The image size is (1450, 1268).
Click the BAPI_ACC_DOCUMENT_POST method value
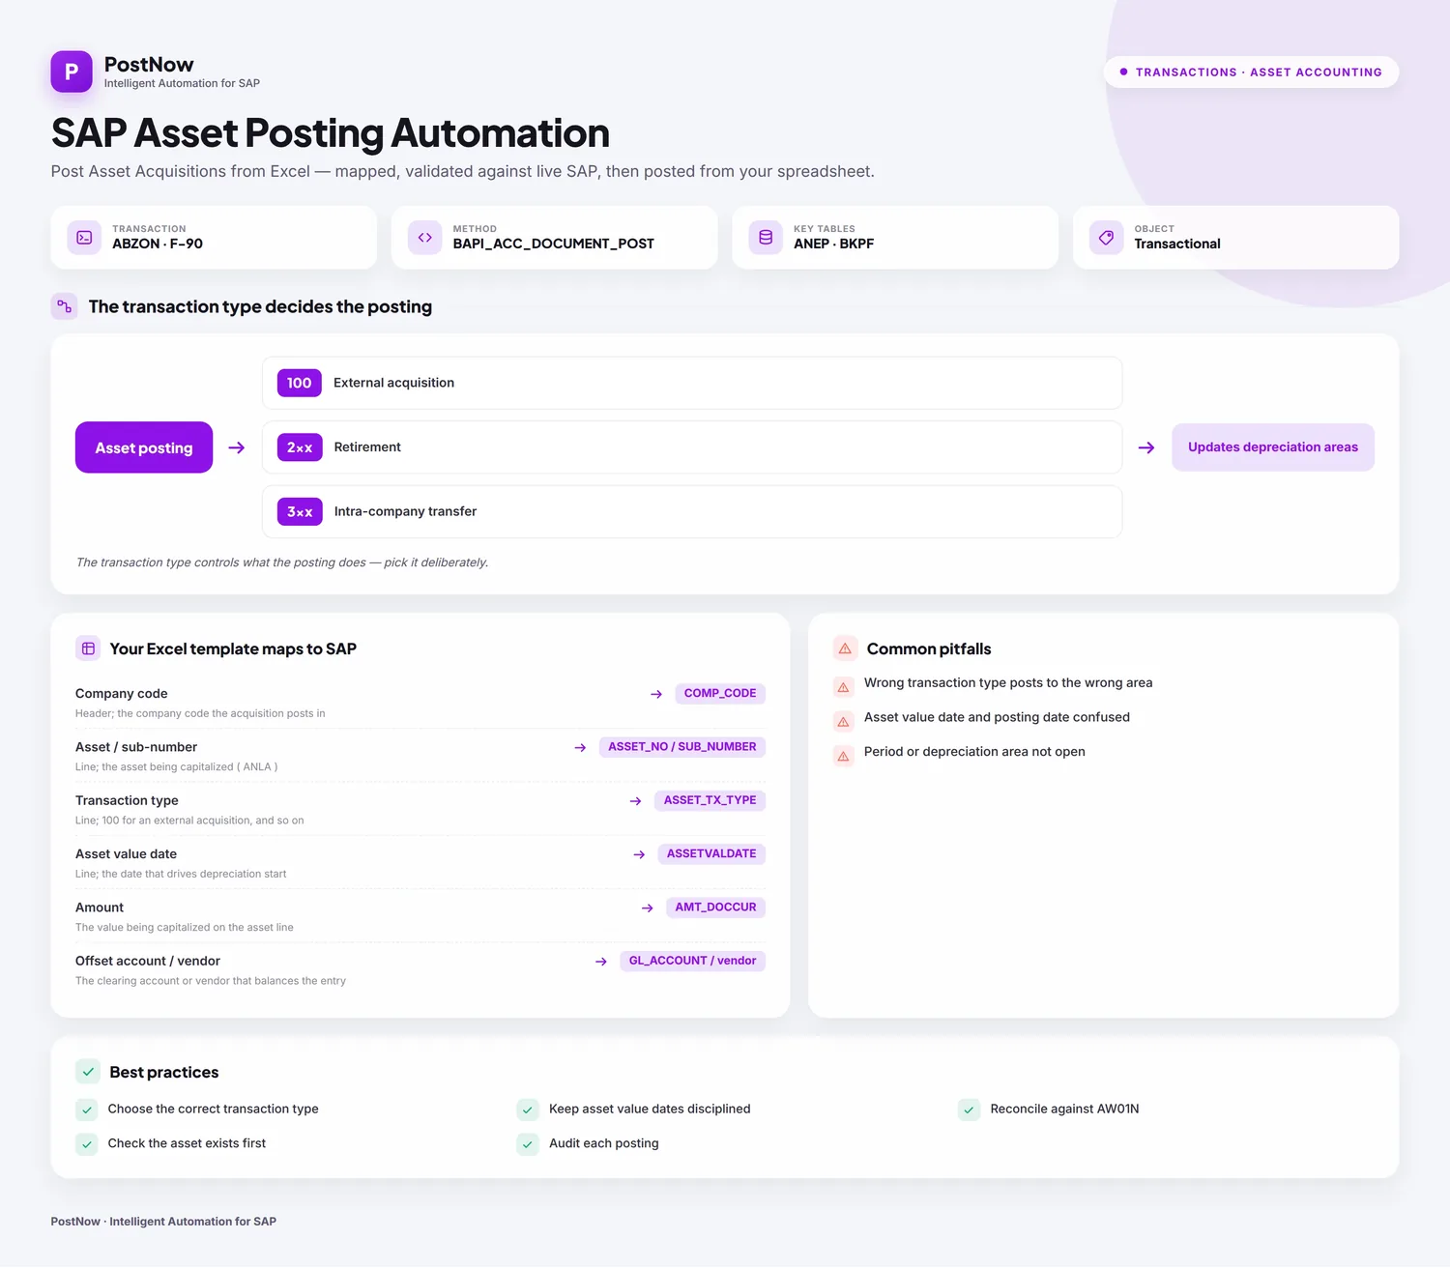(x=553, y=244)
